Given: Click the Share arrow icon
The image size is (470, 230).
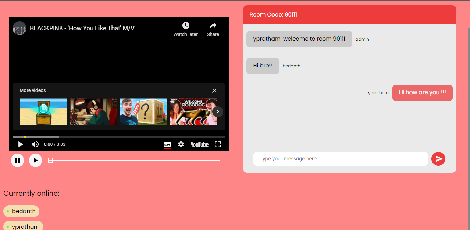Looking at the screenshot, I should [213, 25].
